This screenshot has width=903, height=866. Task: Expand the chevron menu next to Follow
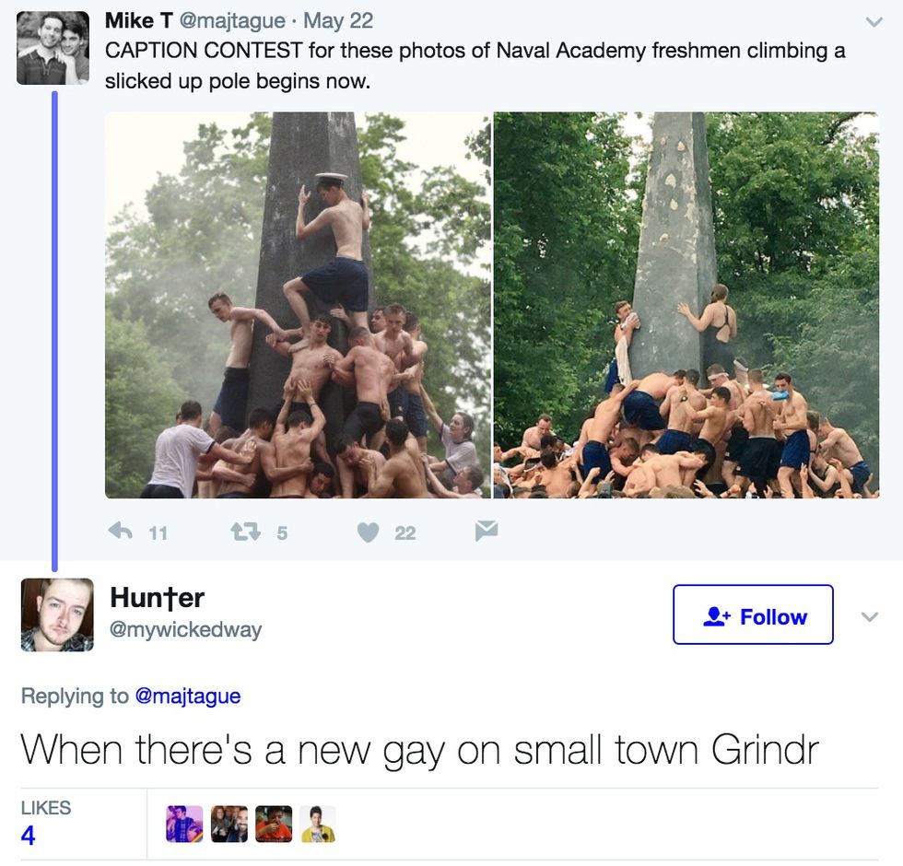(x=870, y=616)
